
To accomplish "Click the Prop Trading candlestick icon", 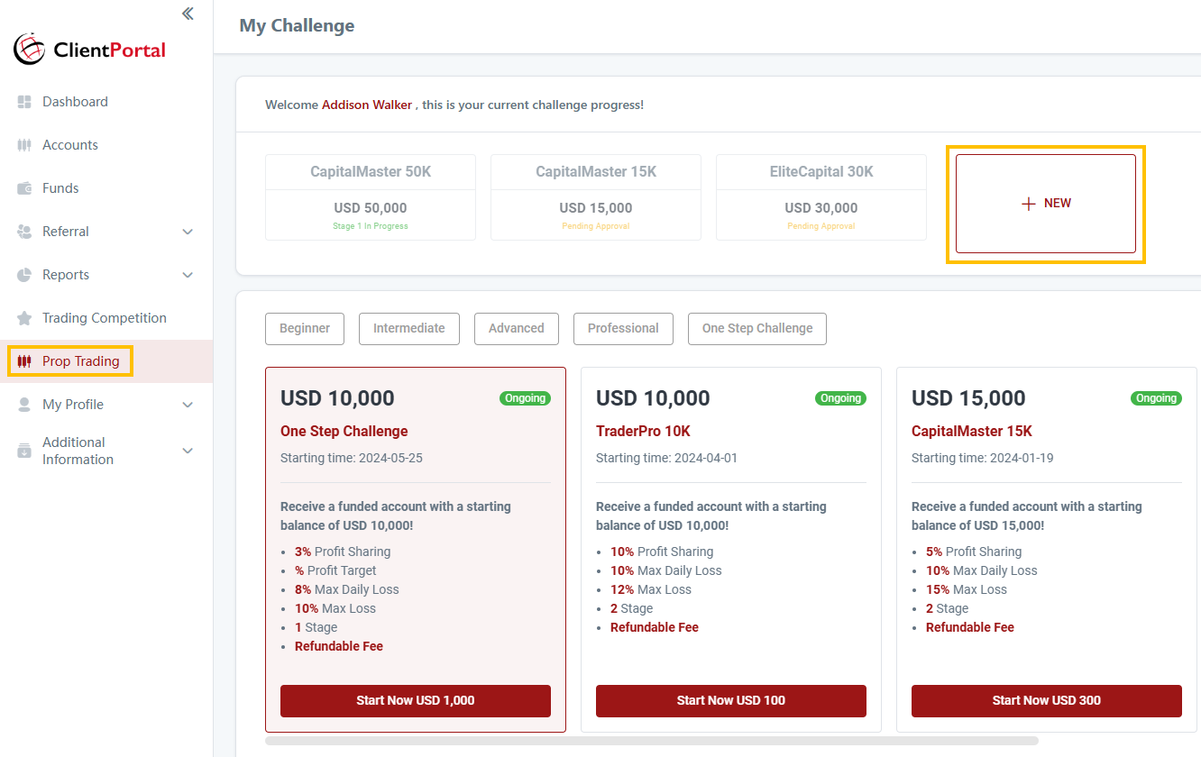I will click(24, 361).
